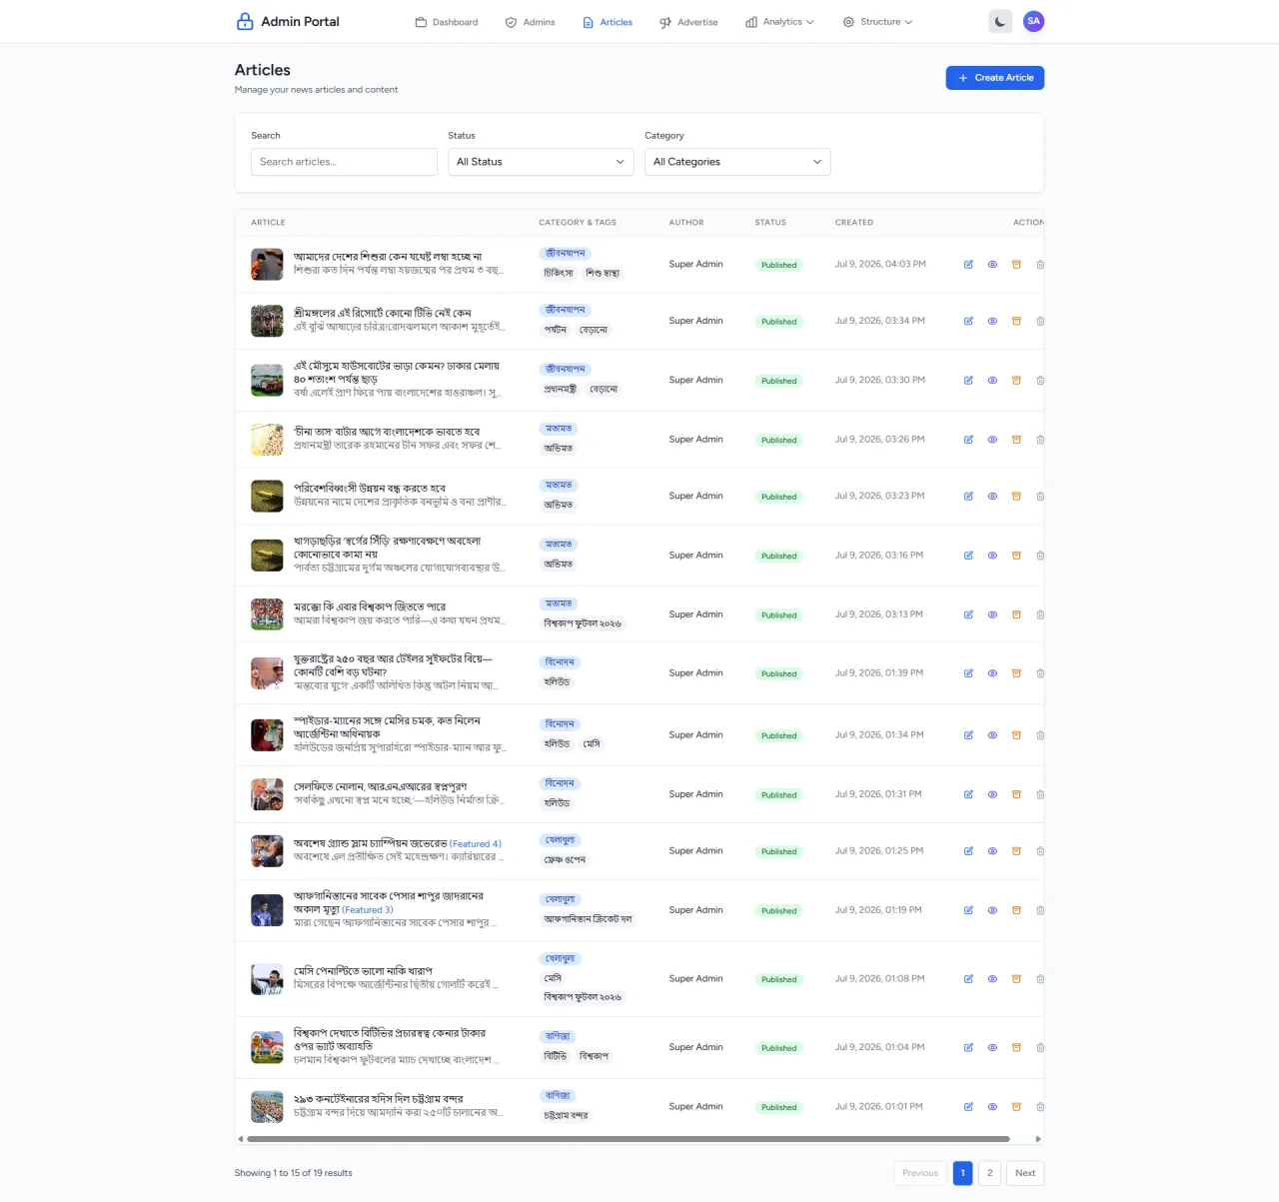
Task: Click the Admin Portal lock logo
Action: (x=245, y=21)
